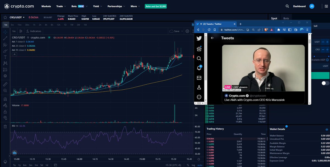Select the zoom in tool
330x167 pixels.
(x=5, y=90)
